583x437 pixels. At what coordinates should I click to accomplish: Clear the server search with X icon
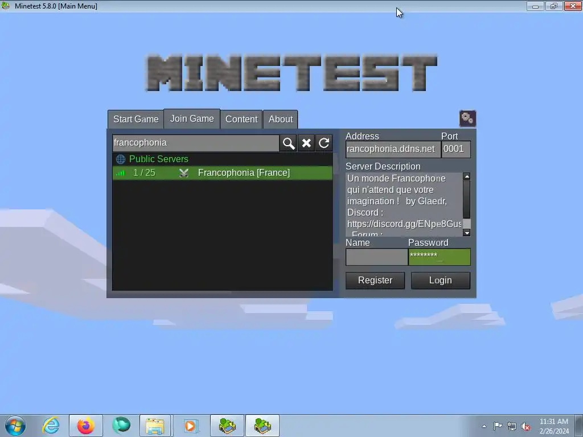tap(306, 143)
